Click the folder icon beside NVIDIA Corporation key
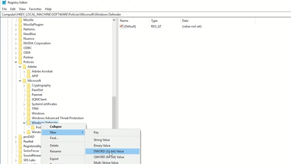291x164 pixels. coord(21,43)
